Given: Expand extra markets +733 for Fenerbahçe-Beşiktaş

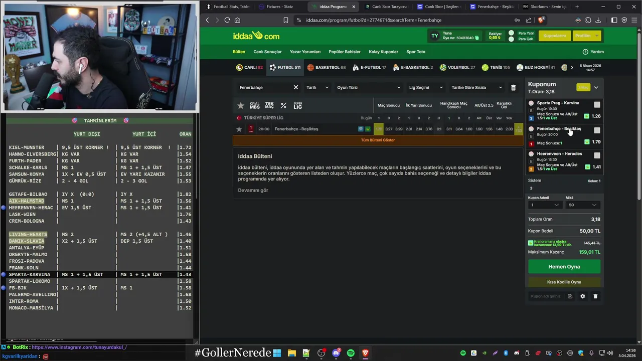Looking at the screenshot, I should [x=518, y=129].
